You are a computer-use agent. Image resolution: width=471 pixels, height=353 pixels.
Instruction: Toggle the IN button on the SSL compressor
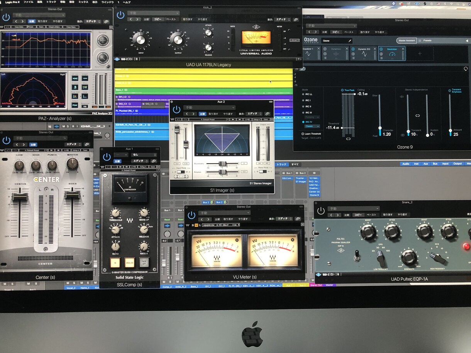(x=115, y=263)
